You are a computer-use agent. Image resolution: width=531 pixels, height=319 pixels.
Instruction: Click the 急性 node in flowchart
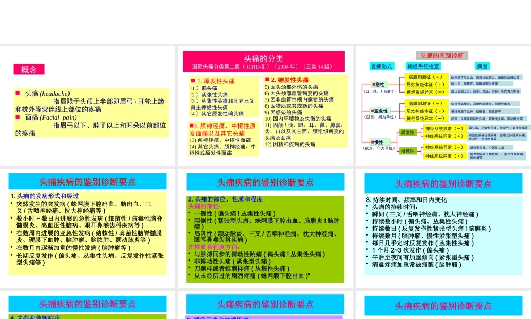(x=379, y=85)
